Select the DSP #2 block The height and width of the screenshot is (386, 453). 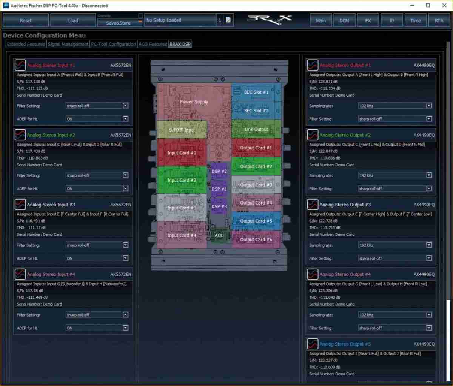tap(219, 171)
